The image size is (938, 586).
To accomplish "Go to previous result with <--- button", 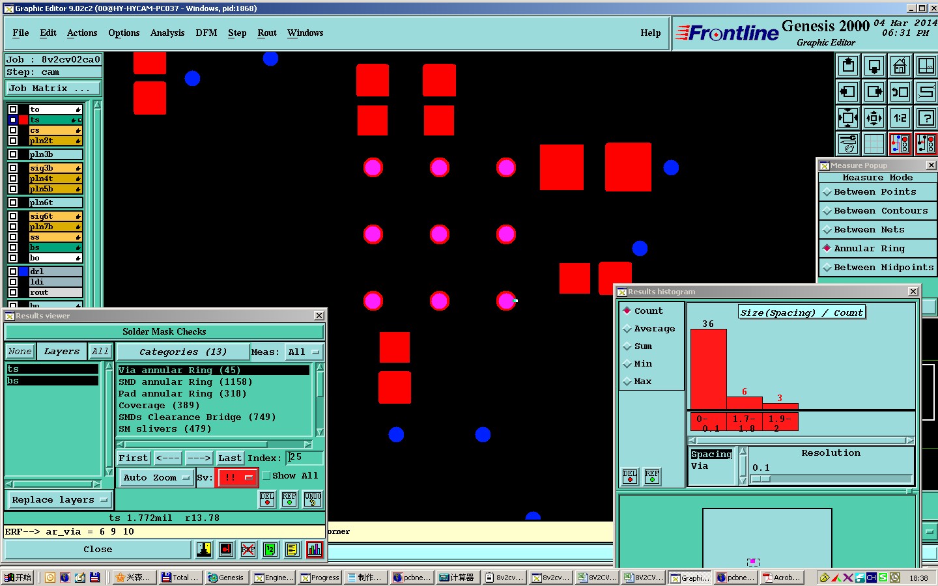I will 167,458.
